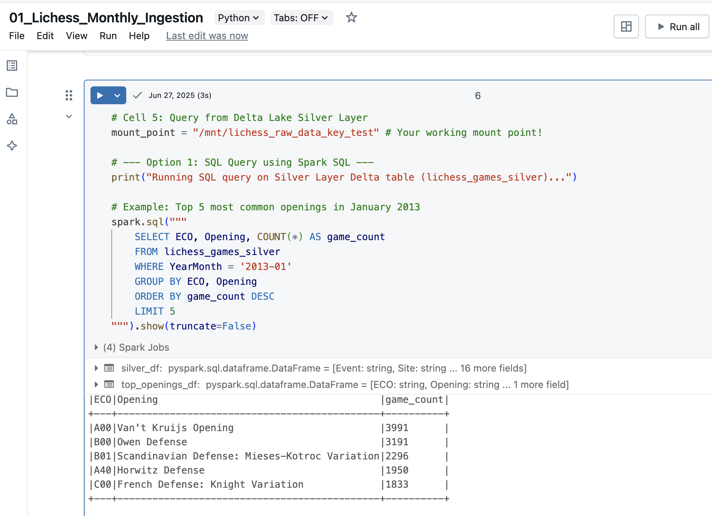Screen dimensions: 712x516
Task: Click the cell number 6 label
Action: coord(478,96)
